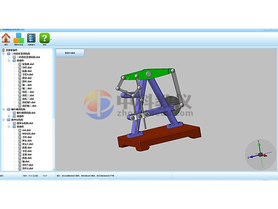The image size is (278, 209).
Task: Click the Home house icon in toolbar
Action: point(6,38)
